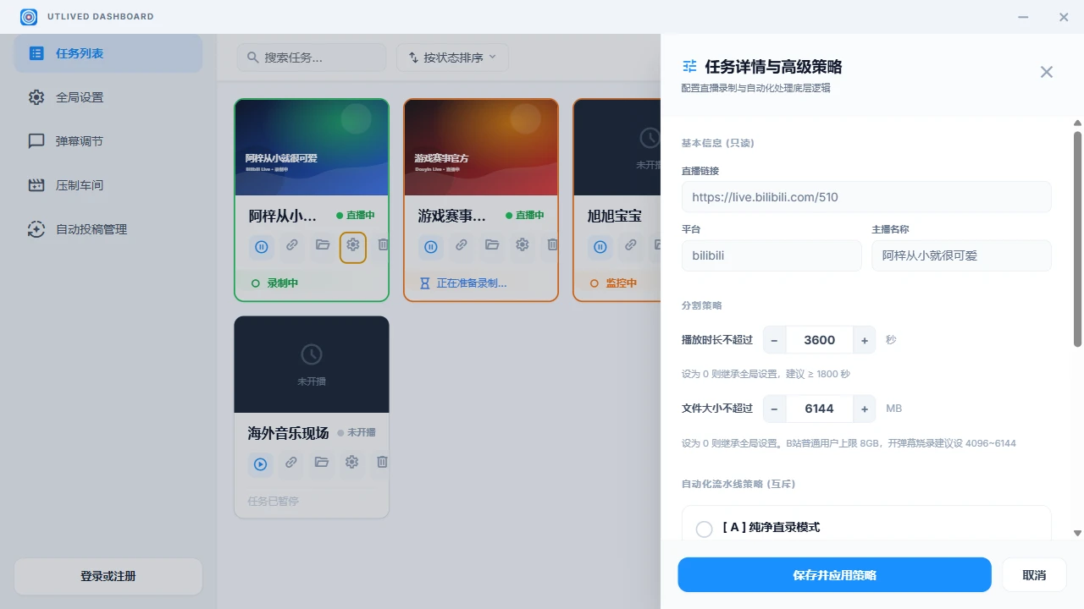Pause the 阿梓从小就很可爱 task
Image resolution: width=1084 pixels, height=609 pixels.
tap(262, 247)
